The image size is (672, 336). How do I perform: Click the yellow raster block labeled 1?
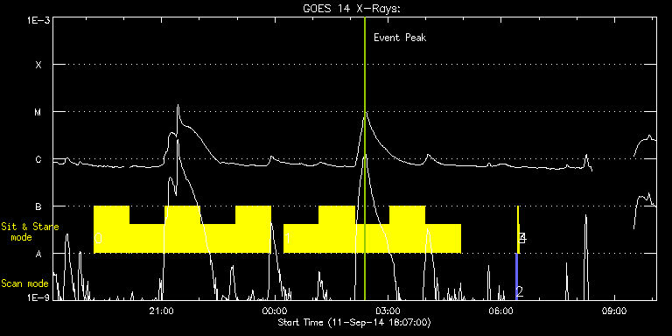point(372,230)
